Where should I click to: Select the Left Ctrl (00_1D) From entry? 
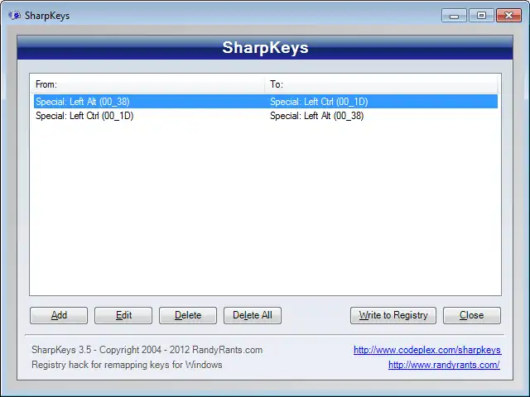[x=84, y=116]
